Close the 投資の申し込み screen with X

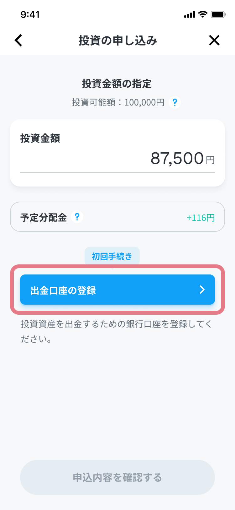click(214, 40)
